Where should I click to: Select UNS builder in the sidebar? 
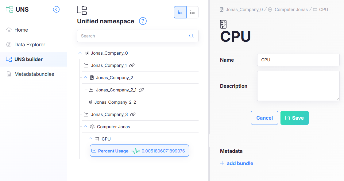(33, 59)
